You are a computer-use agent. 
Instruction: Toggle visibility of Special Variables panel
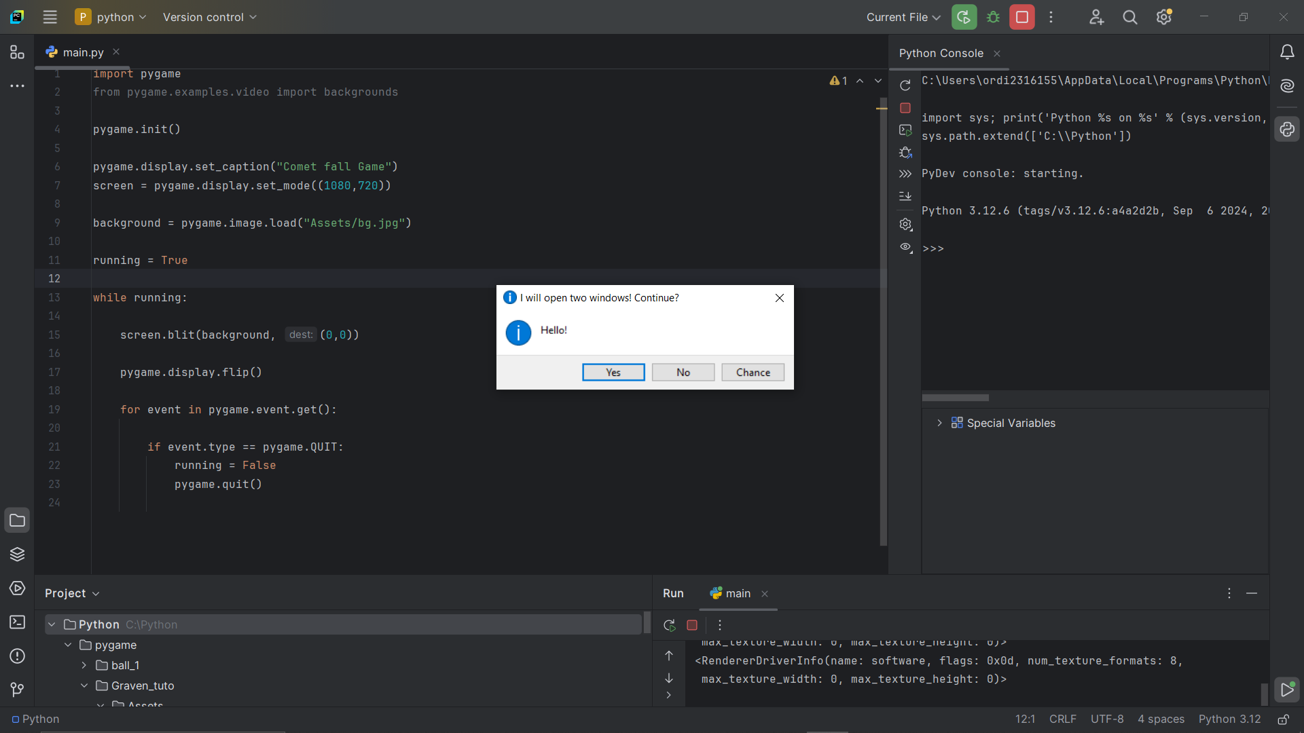pyautogui.click(x=939, y=422)
